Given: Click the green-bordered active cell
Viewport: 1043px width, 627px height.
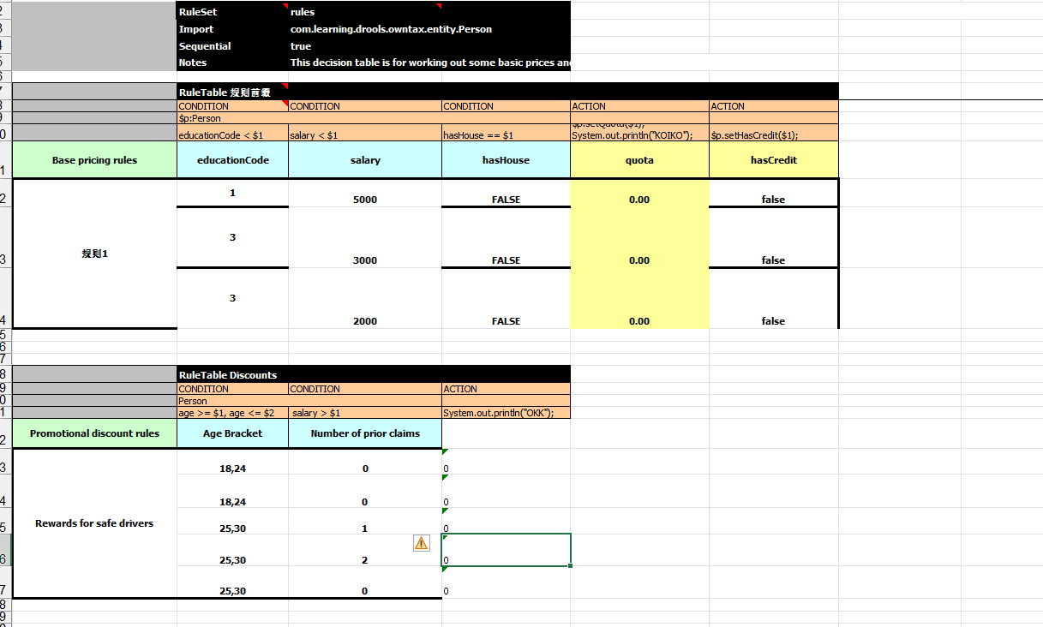Looking at the screenshot, I should coord(506,549).
